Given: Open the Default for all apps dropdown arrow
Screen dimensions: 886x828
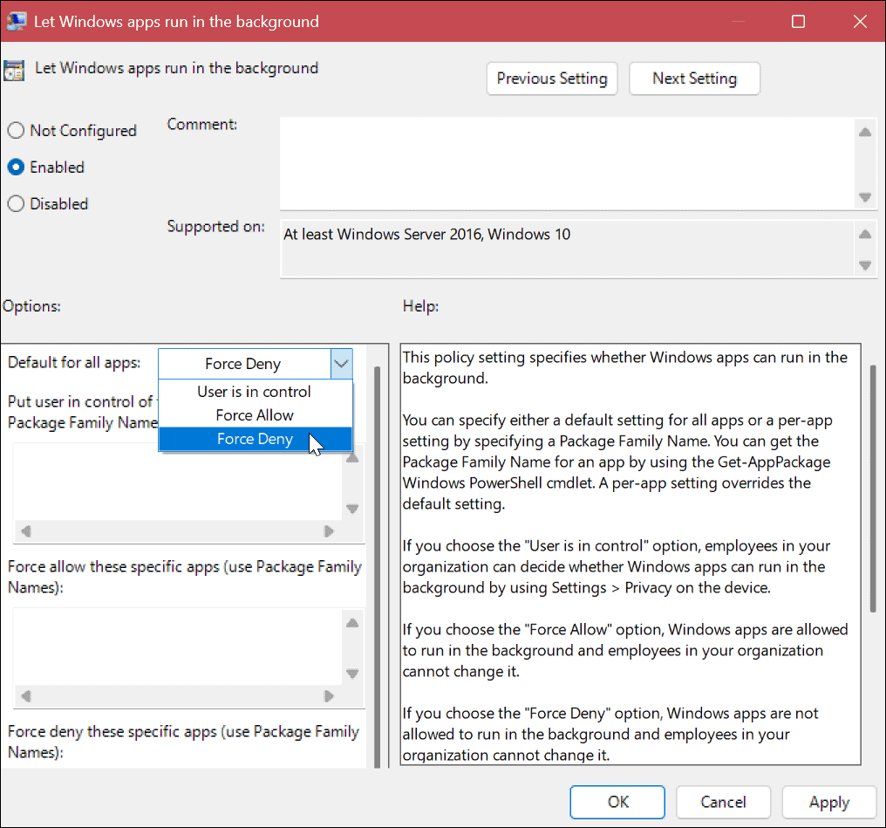Looking at the screenshot, I should 341,364.
